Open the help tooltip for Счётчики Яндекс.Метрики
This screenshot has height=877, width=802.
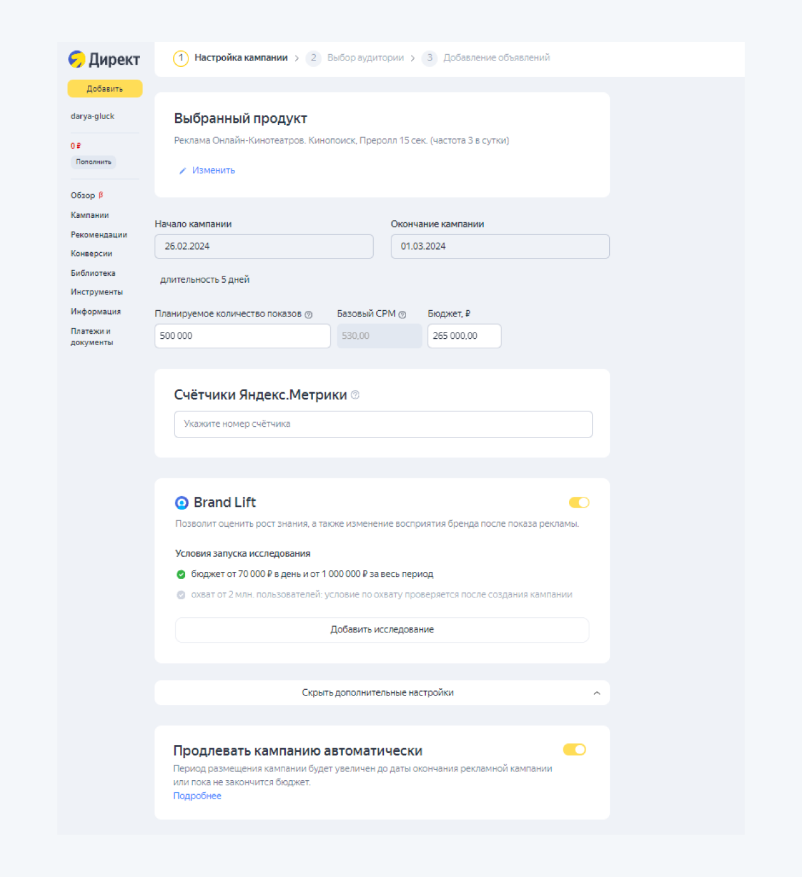(x=355, y=395)
